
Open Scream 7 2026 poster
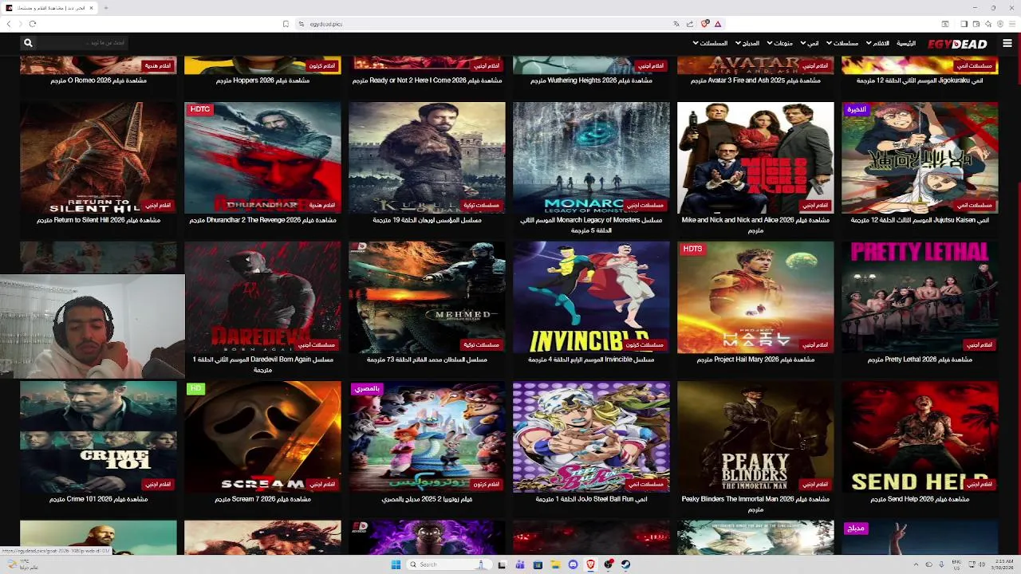pyautogui.click(x=262, y=437)
